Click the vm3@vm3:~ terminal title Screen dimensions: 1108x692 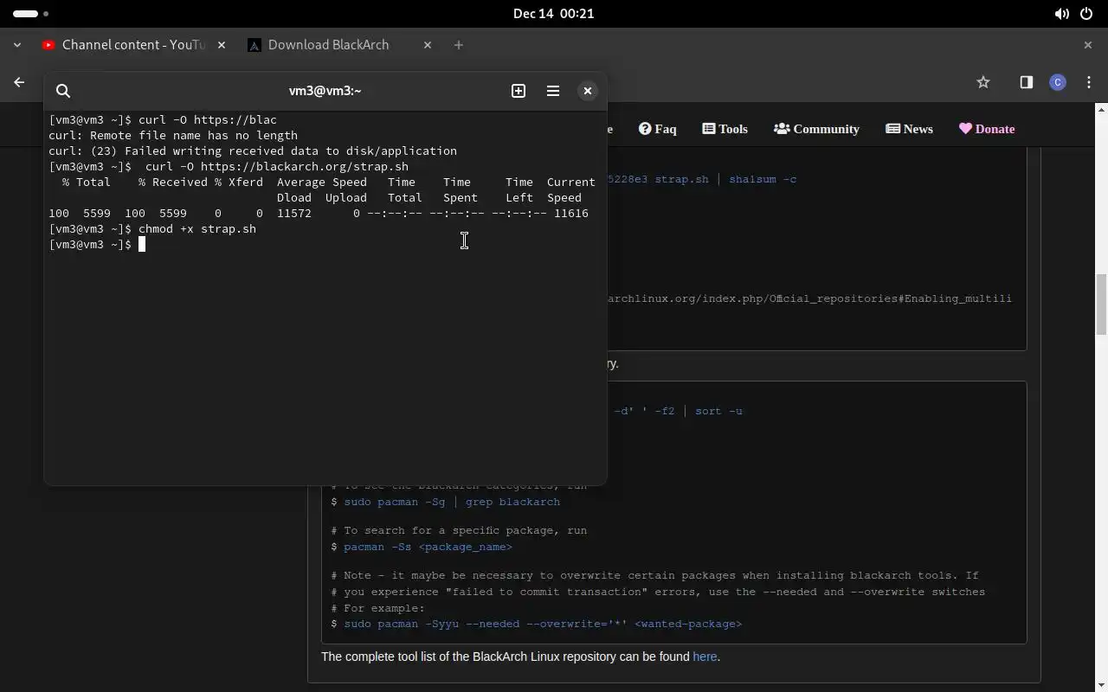tap(325, 91)
